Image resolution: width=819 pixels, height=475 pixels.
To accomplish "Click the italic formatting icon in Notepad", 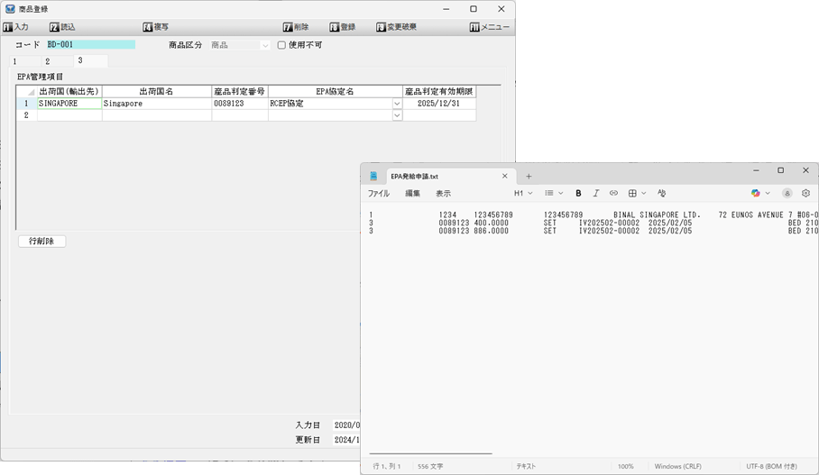I will [595, 193].
